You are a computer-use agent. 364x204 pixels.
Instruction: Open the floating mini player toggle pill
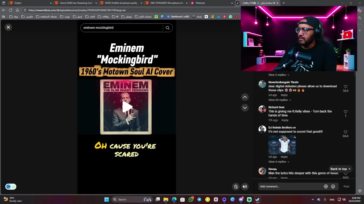(11, 187)
